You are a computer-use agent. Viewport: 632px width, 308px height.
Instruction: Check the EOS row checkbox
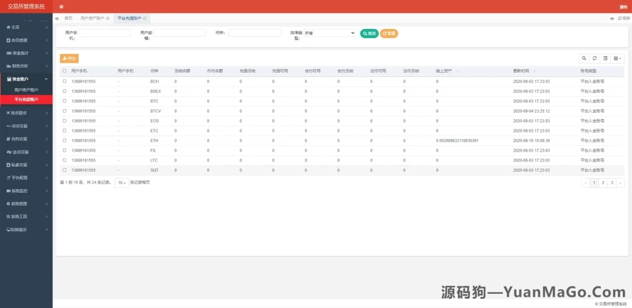[x=64, y=121]
